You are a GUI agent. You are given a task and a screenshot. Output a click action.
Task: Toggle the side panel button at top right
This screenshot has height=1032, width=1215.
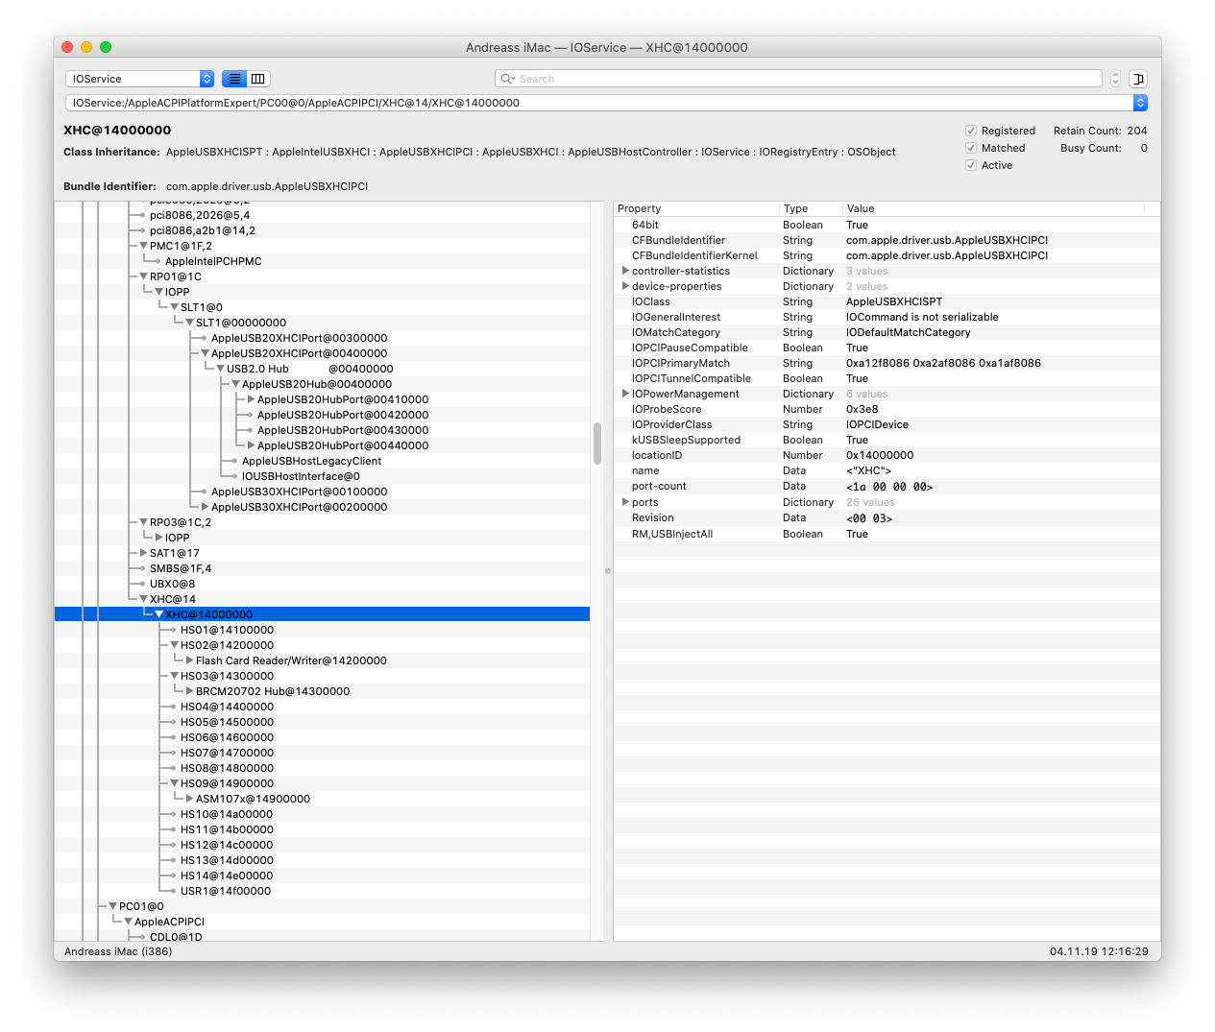click(x=1138, y=79)
